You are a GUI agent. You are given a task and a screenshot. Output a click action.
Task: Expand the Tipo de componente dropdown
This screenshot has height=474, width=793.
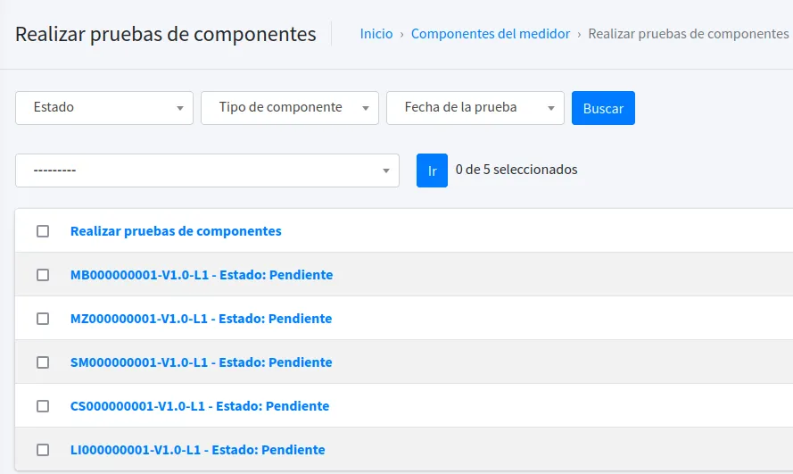tap(289, 108)
